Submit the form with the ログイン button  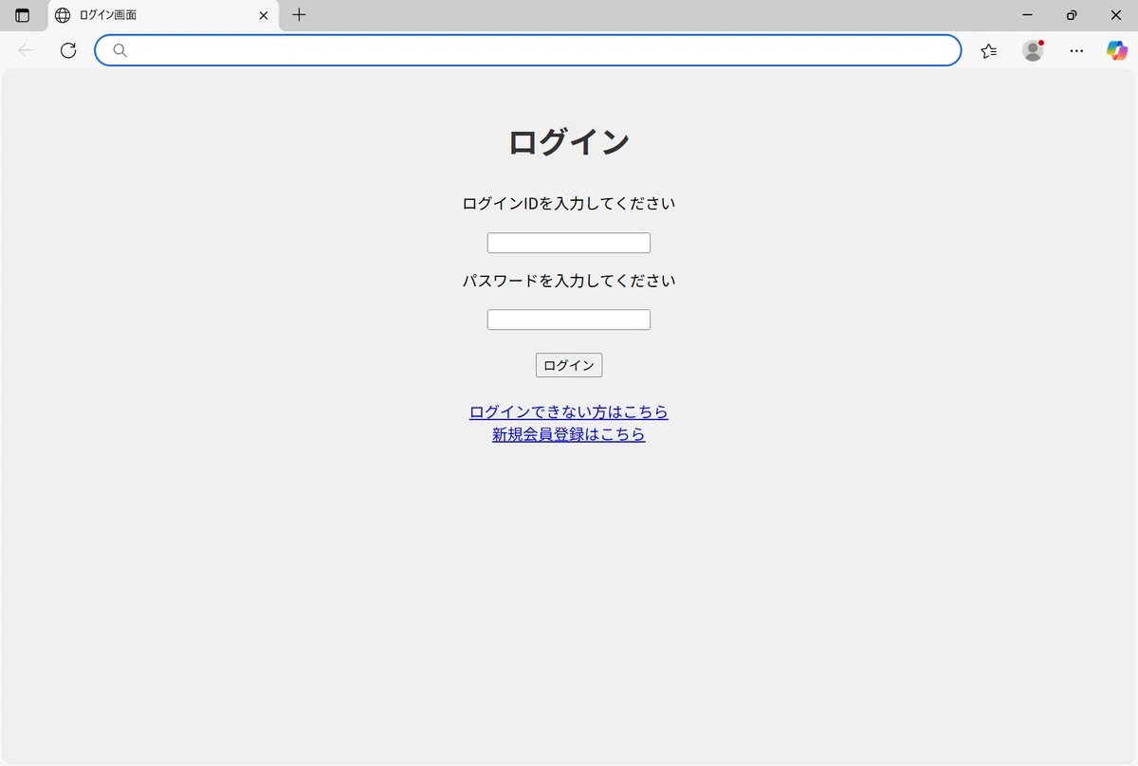(x=569, y=365)
